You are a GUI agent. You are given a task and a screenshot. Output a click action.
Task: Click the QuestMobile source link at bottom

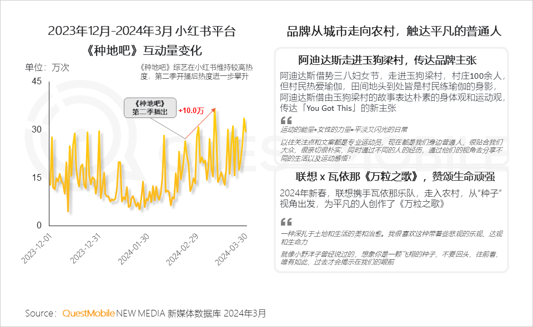[x=89, y=313]
